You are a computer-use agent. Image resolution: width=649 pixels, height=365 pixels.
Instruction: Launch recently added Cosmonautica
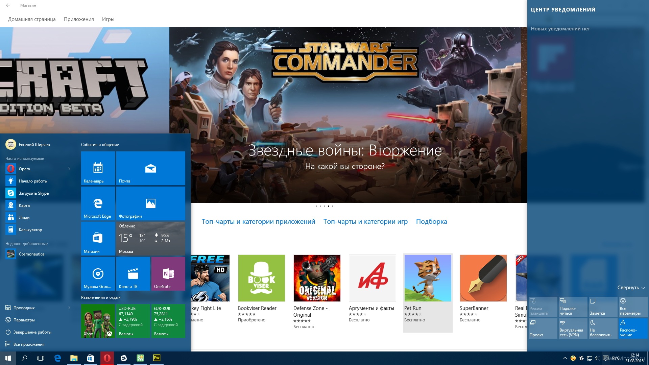[38, 254]
